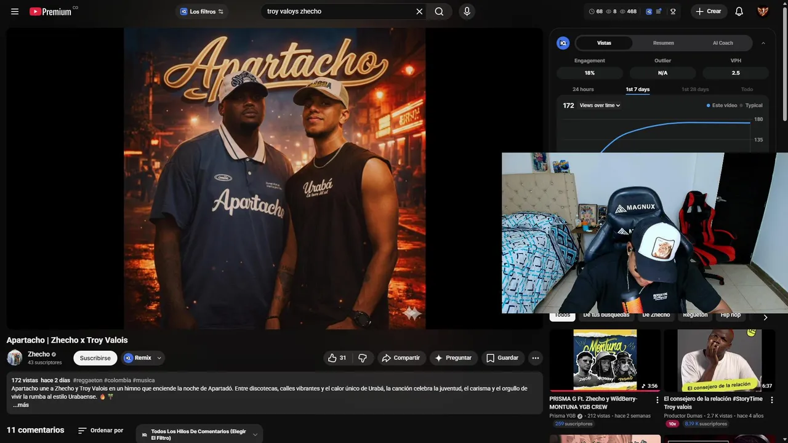This screenshot has width=788, height=443.
Task: Dislike the video
Action: 363,358
